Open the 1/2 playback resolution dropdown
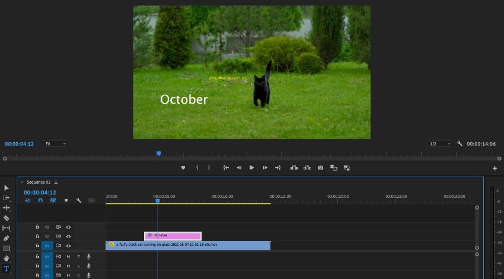This screenshot has width=504, height=279. [440, 143]
